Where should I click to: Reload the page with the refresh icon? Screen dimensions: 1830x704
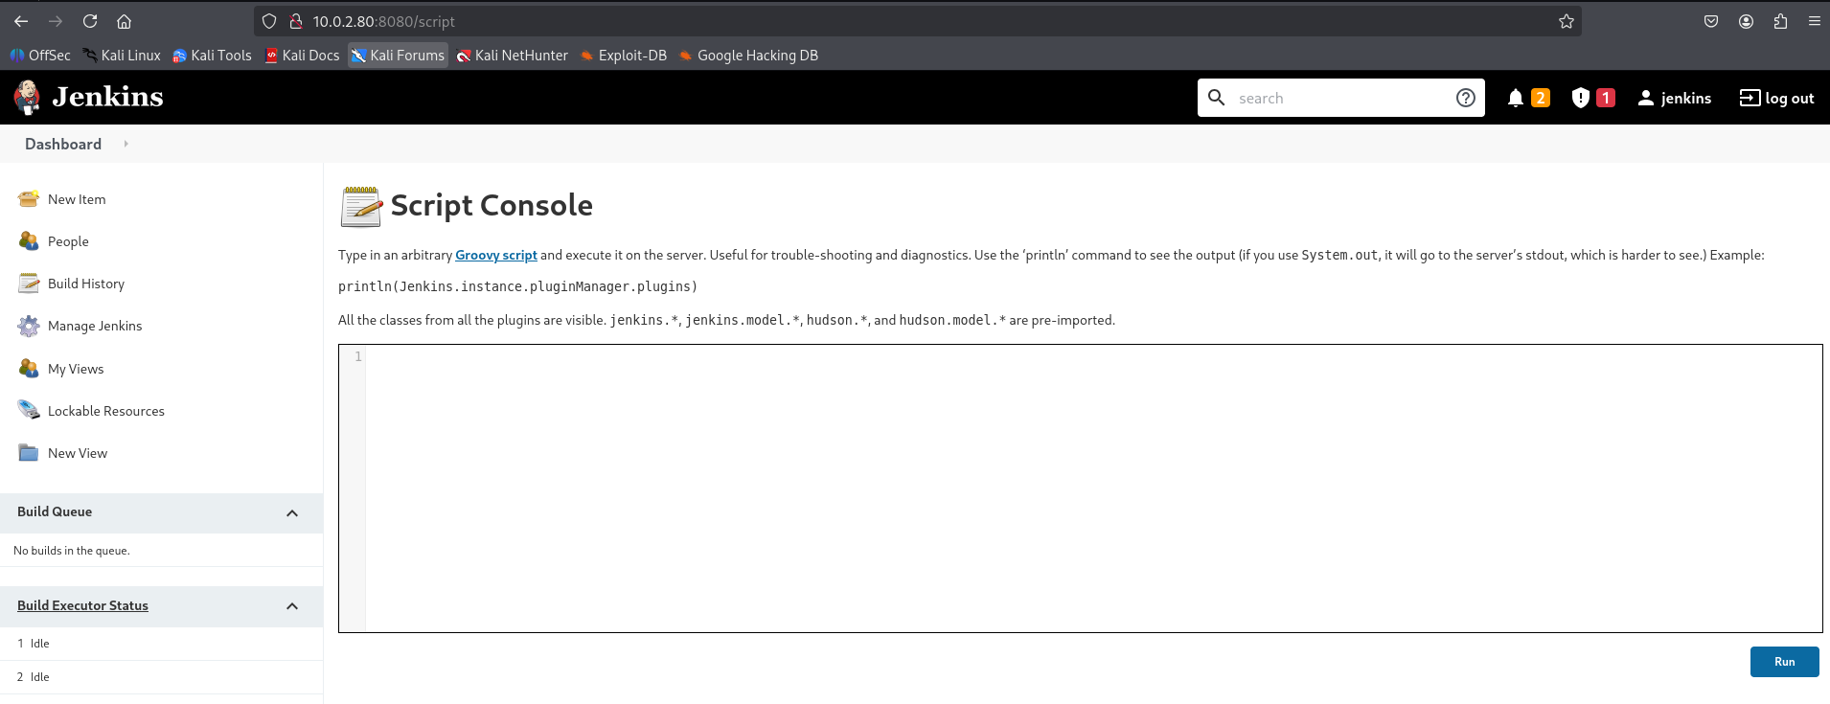click(90, 21)
